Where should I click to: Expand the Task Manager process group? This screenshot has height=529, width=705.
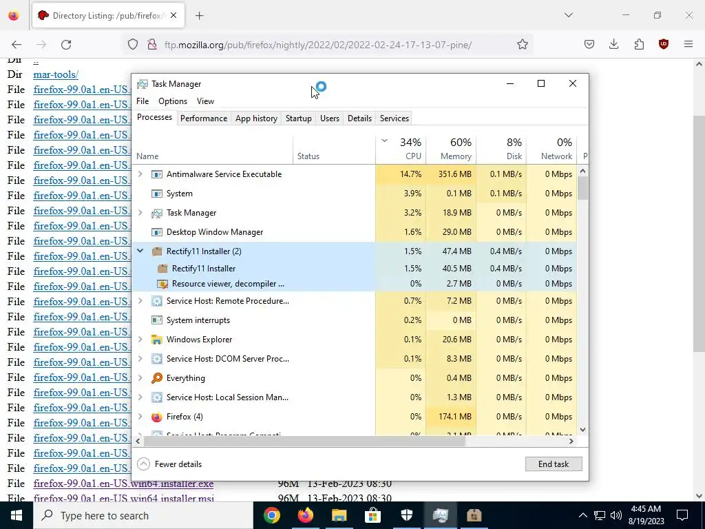point(140,213)
